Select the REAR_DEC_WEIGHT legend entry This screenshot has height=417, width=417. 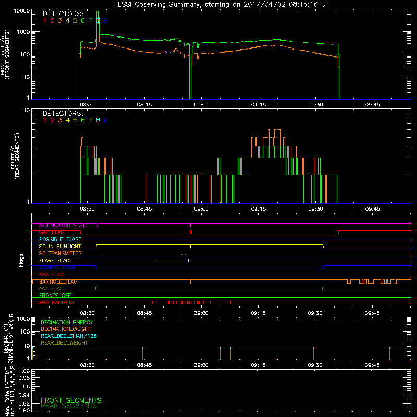point(64,343)
